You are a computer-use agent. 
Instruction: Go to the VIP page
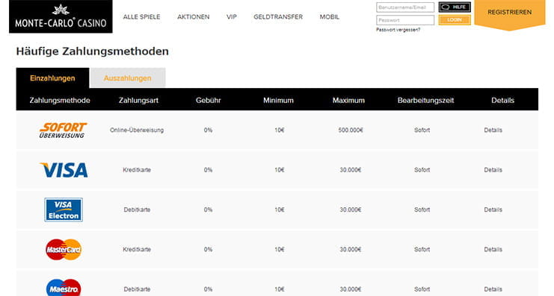click(x=232, y=17)
